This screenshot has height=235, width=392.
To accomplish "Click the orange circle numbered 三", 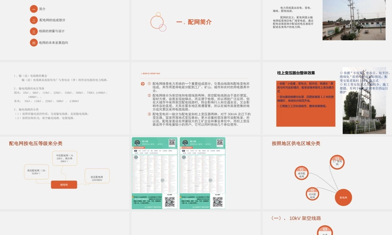I will point(34,31).
